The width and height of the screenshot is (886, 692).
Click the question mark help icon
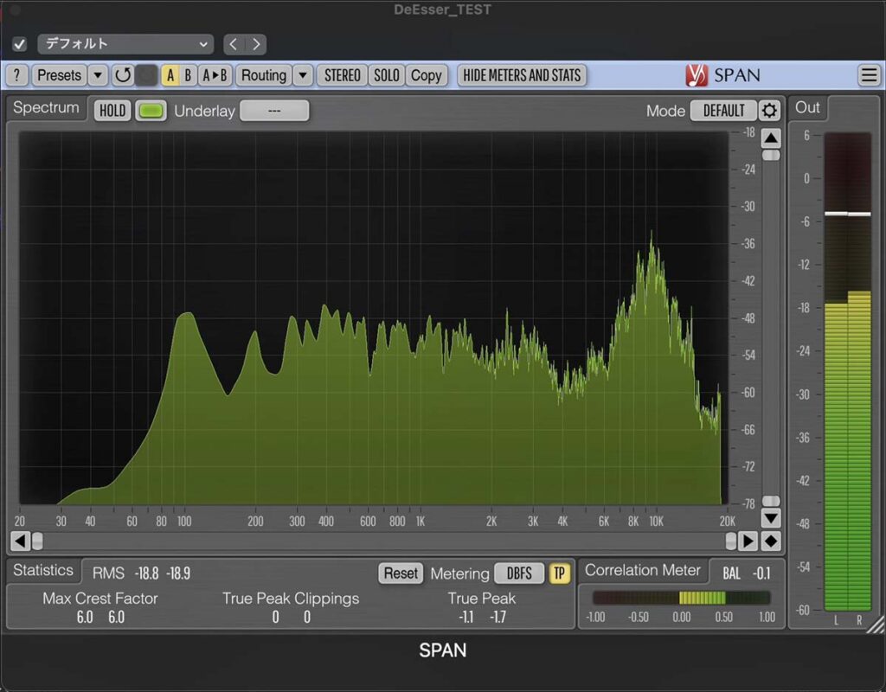16,75
